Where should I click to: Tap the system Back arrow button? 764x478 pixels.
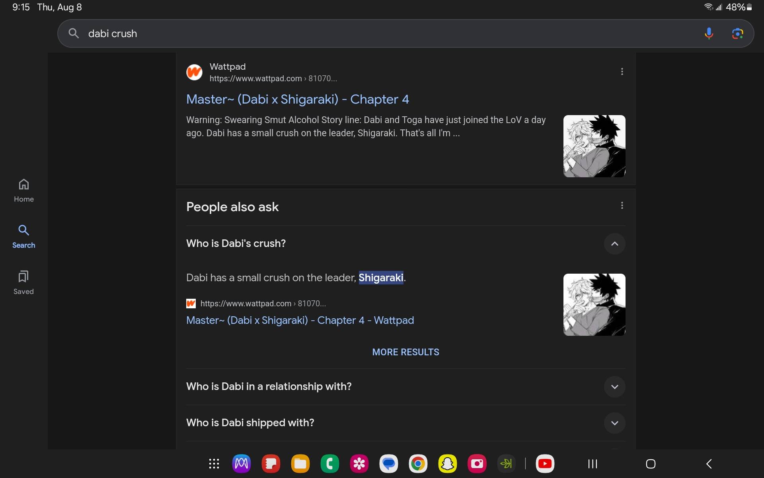pos(709,464)
